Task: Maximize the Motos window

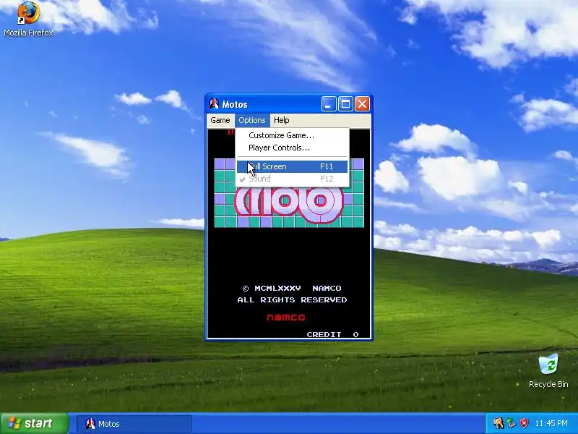Action: pos(345,104)
